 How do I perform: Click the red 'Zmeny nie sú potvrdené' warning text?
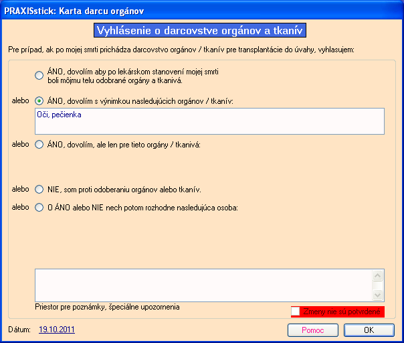coord(342,312)
